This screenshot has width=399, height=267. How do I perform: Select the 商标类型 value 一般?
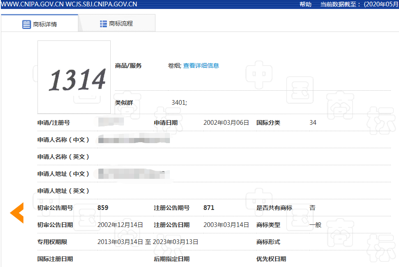point(315,225)
